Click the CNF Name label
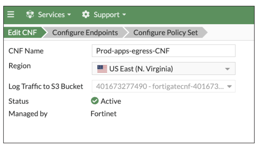The height and width of the screenshot is (146, 259). pos(26,51)
